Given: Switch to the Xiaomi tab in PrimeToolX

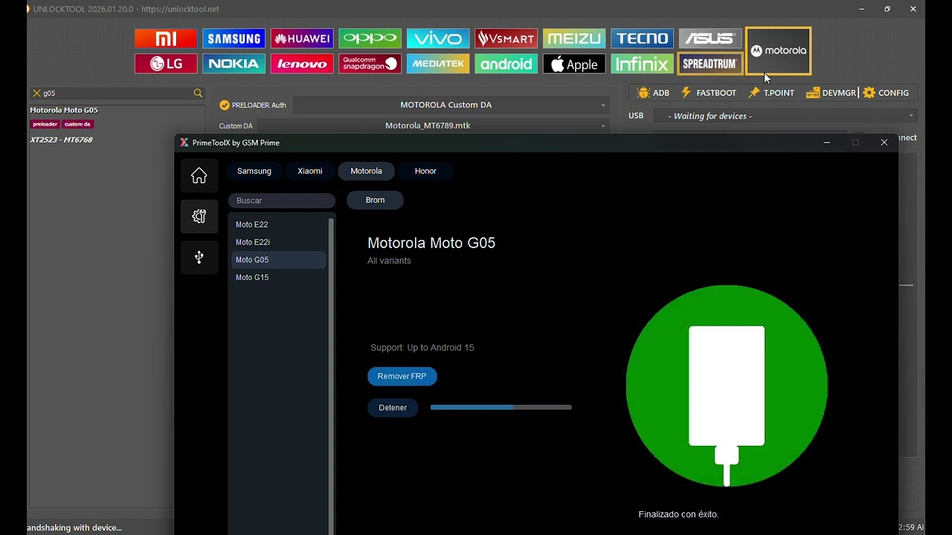Looking at the screenshot, I should coord(310,171).
